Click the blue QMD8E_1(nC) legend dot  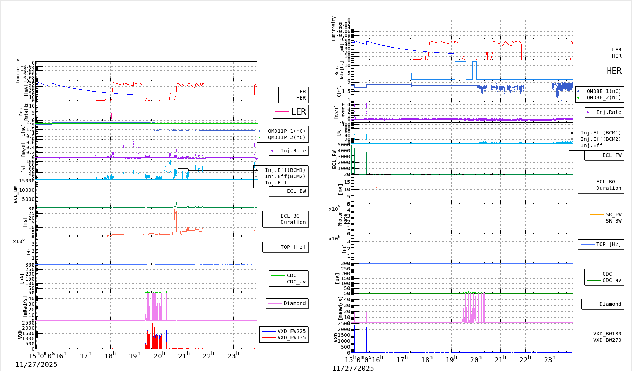578,92
